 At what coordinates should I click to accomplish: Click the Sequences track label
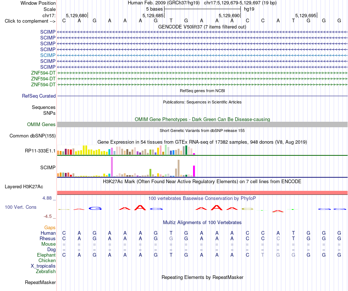pos(44,107)
